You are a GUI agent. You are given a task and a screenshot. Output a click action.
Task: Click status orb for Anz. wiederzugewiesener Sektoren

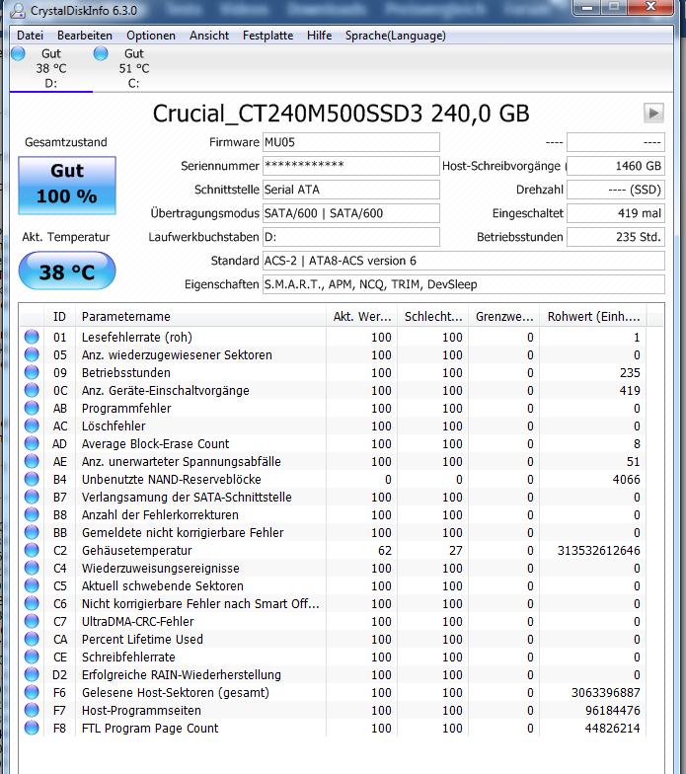click(32, 354)
